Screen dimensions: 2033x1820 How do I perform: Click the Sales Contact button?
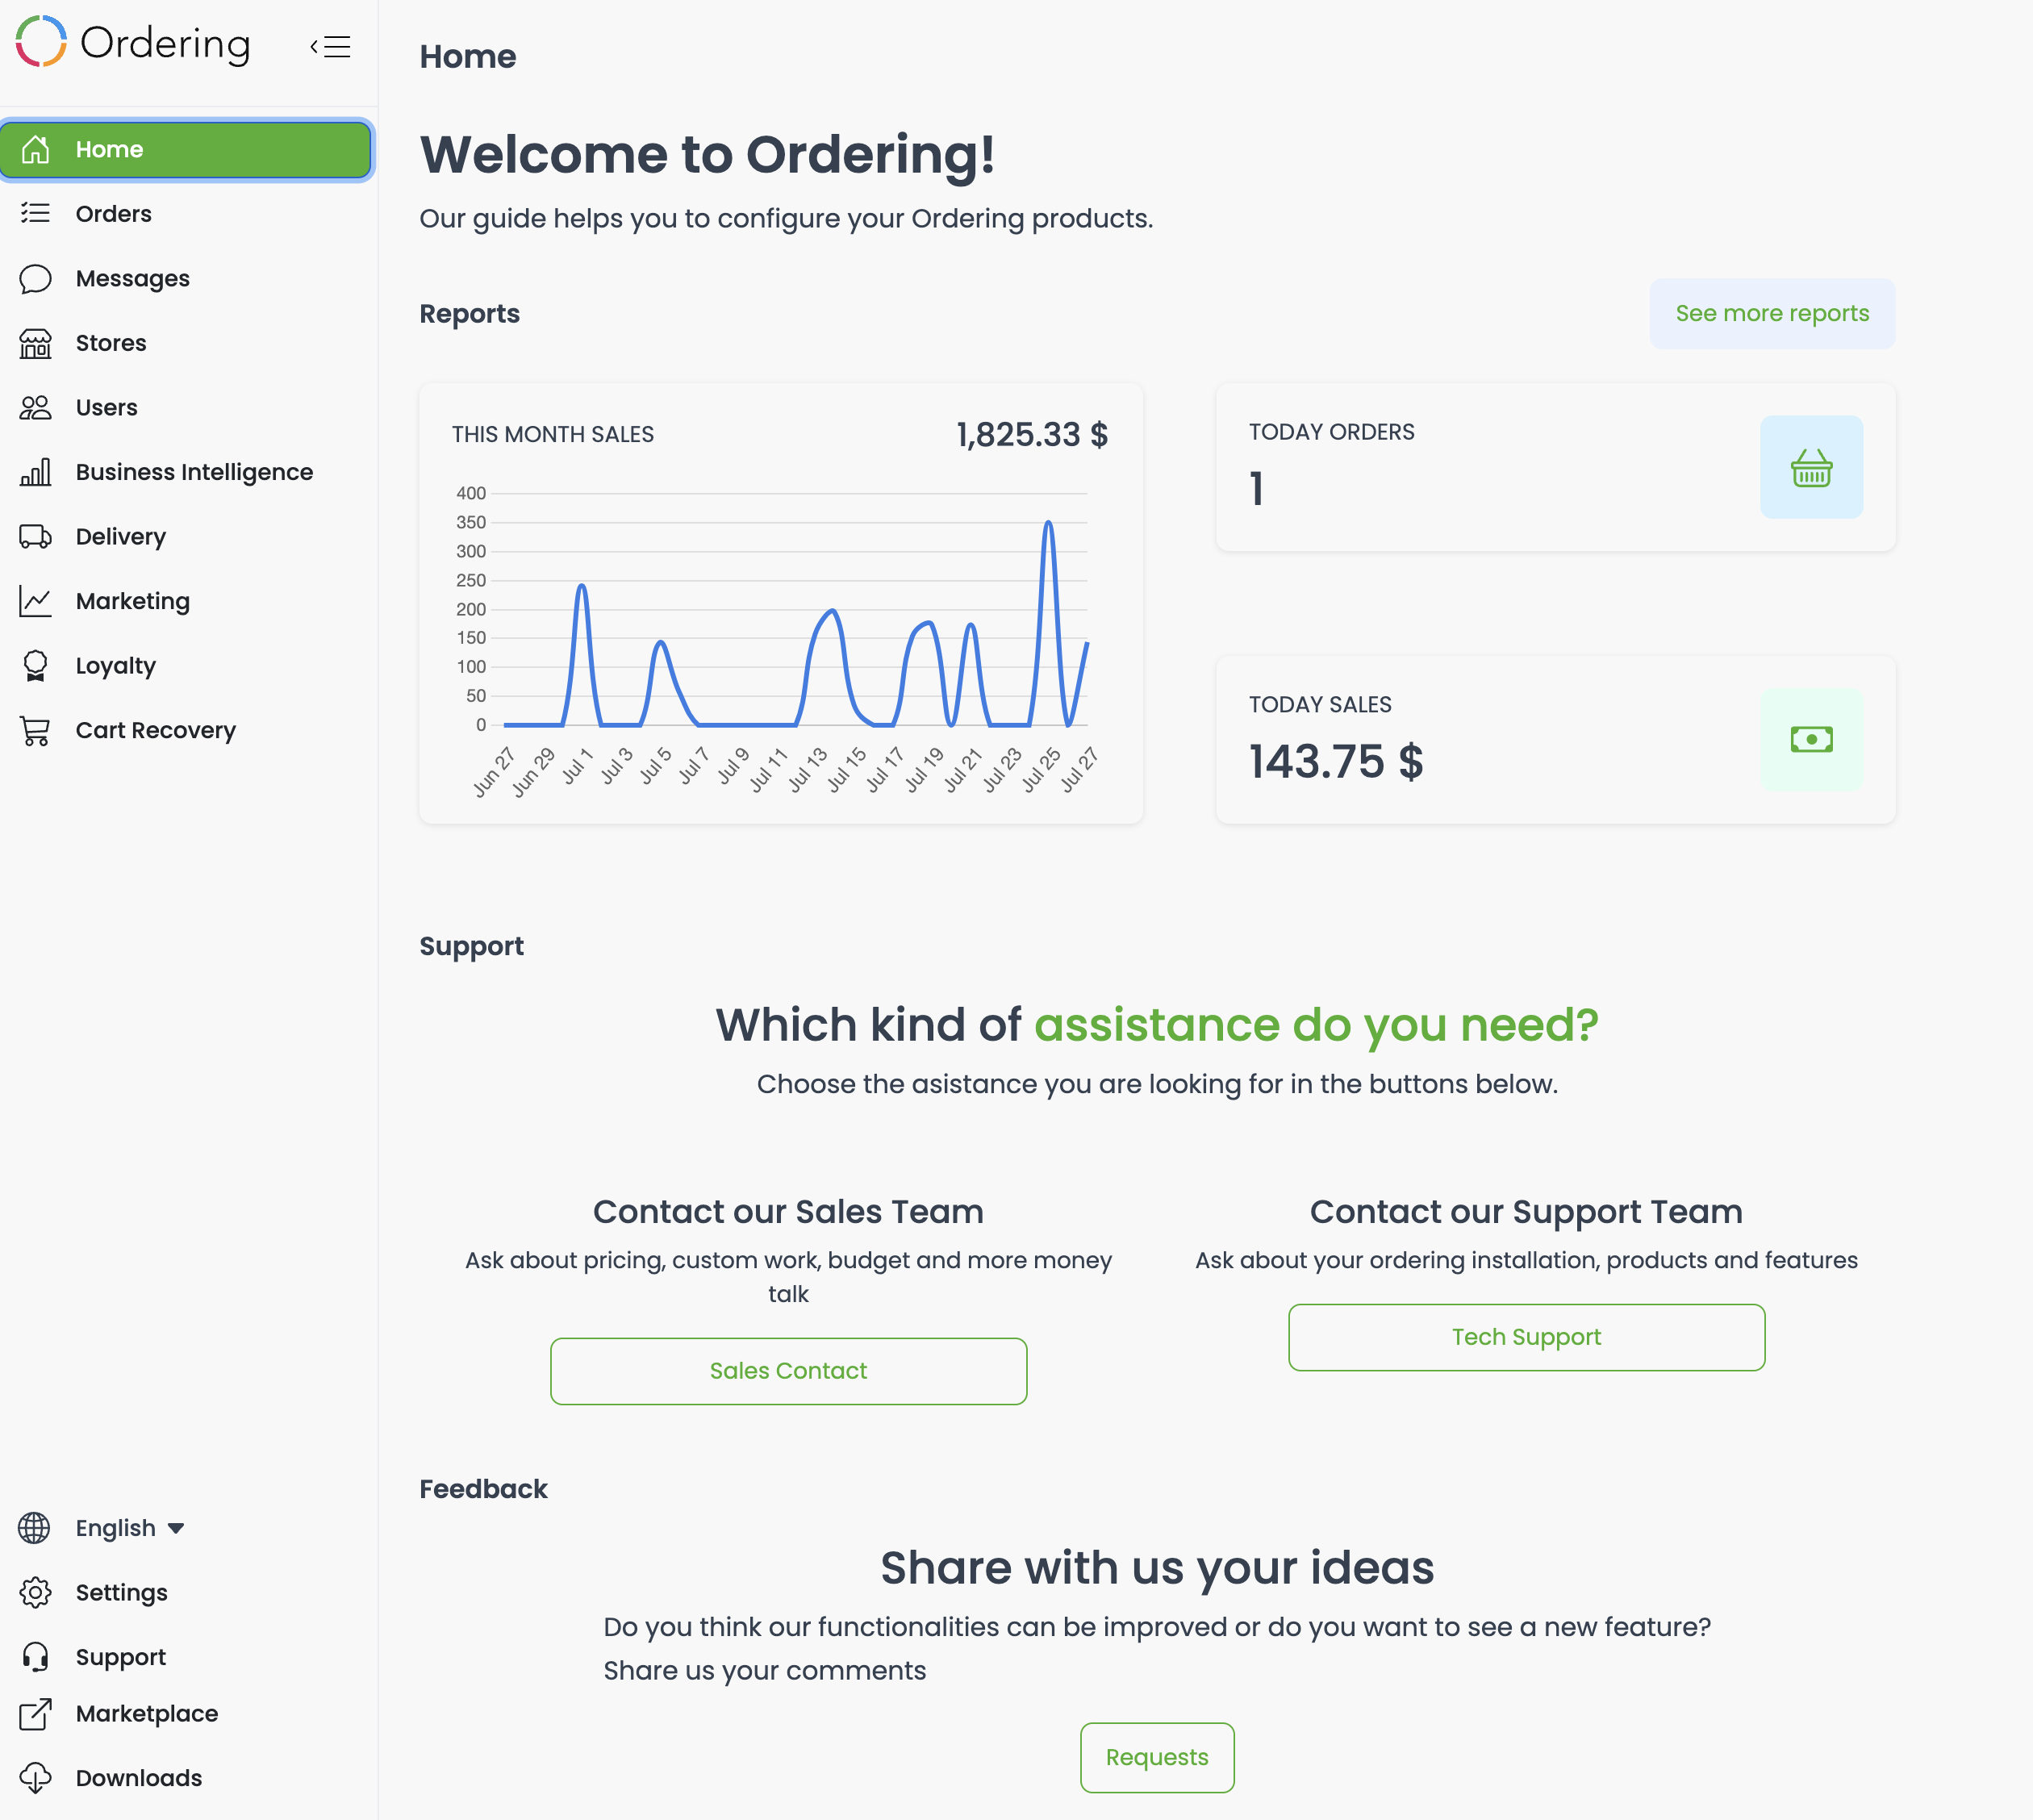click(788, 1371)
